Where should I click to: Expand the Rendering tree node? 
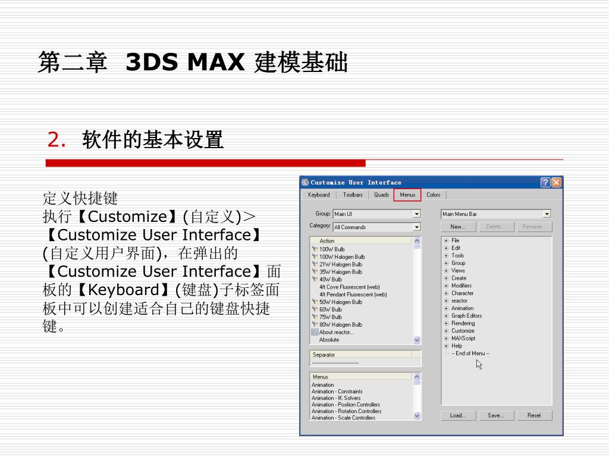(446, 323)
